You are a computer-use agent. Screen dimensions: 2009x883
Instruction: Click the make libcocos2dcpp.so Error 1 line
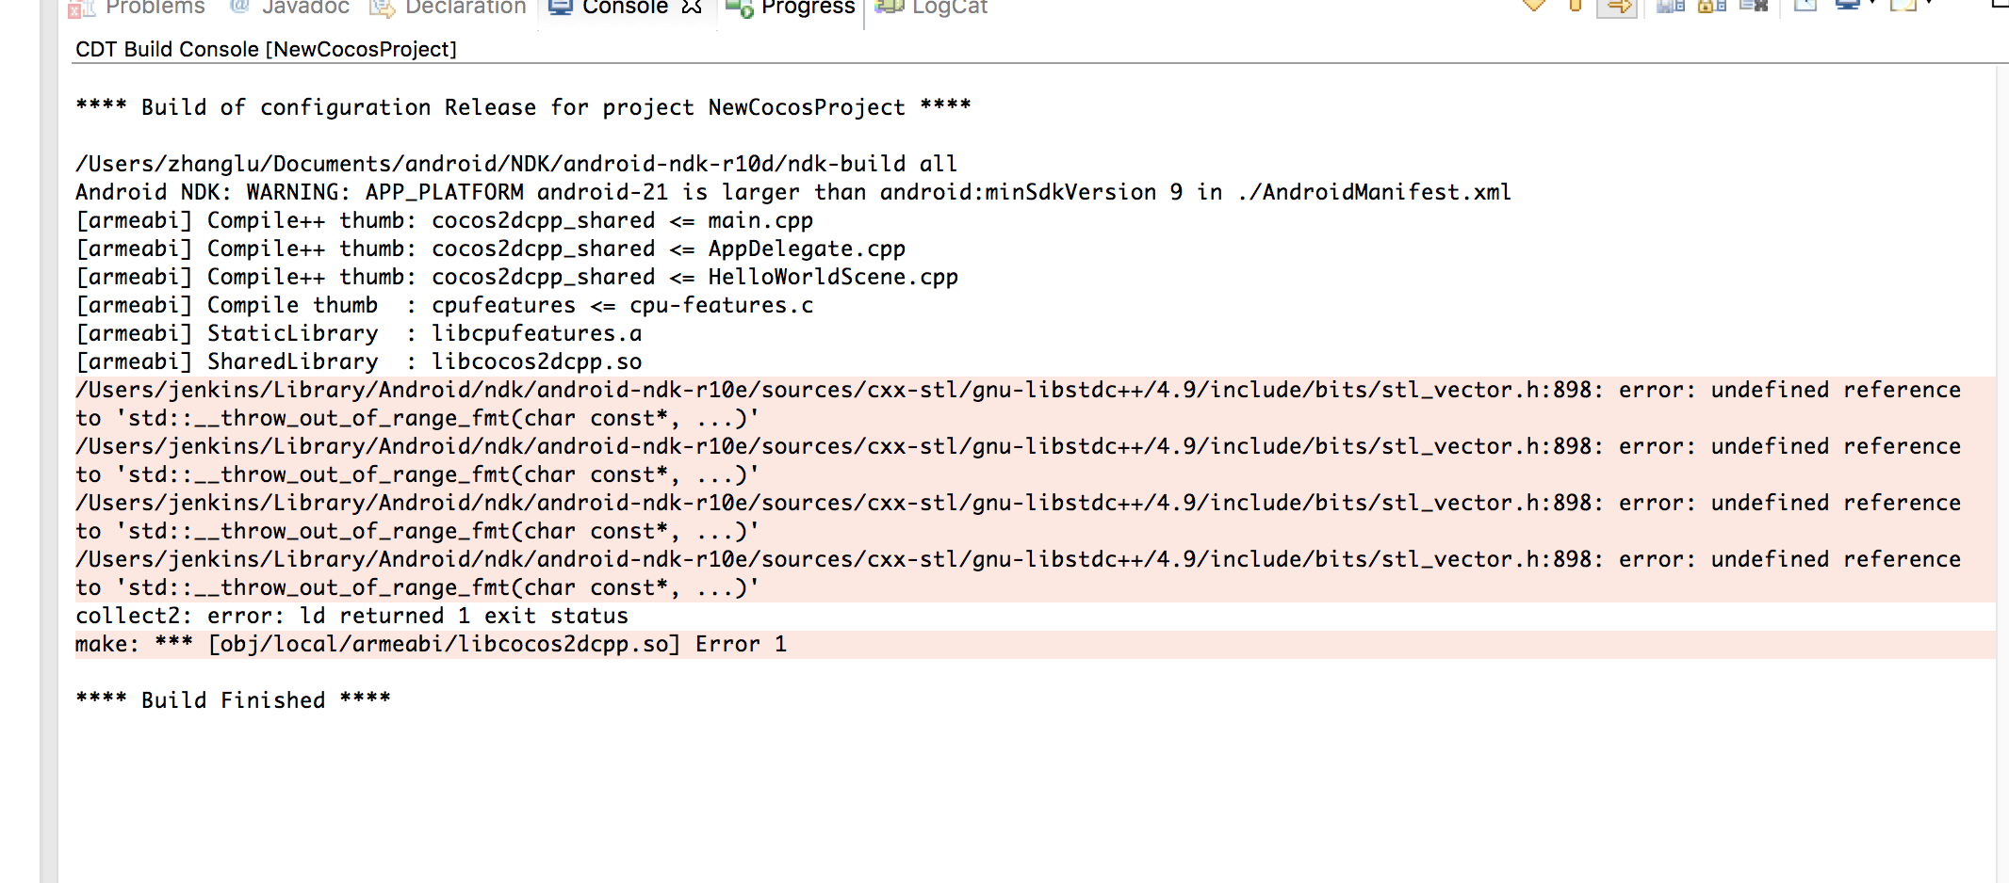point(430,645)
